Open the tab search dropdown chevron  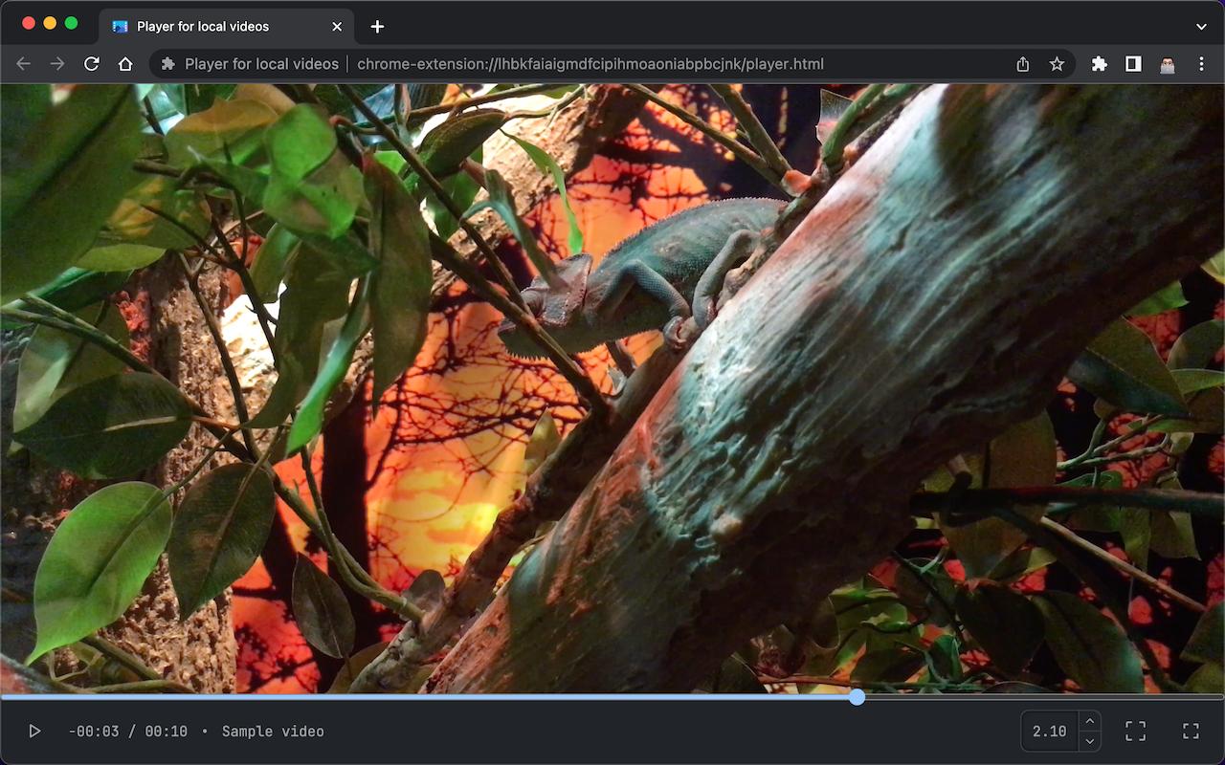(x=1202, y=27)
